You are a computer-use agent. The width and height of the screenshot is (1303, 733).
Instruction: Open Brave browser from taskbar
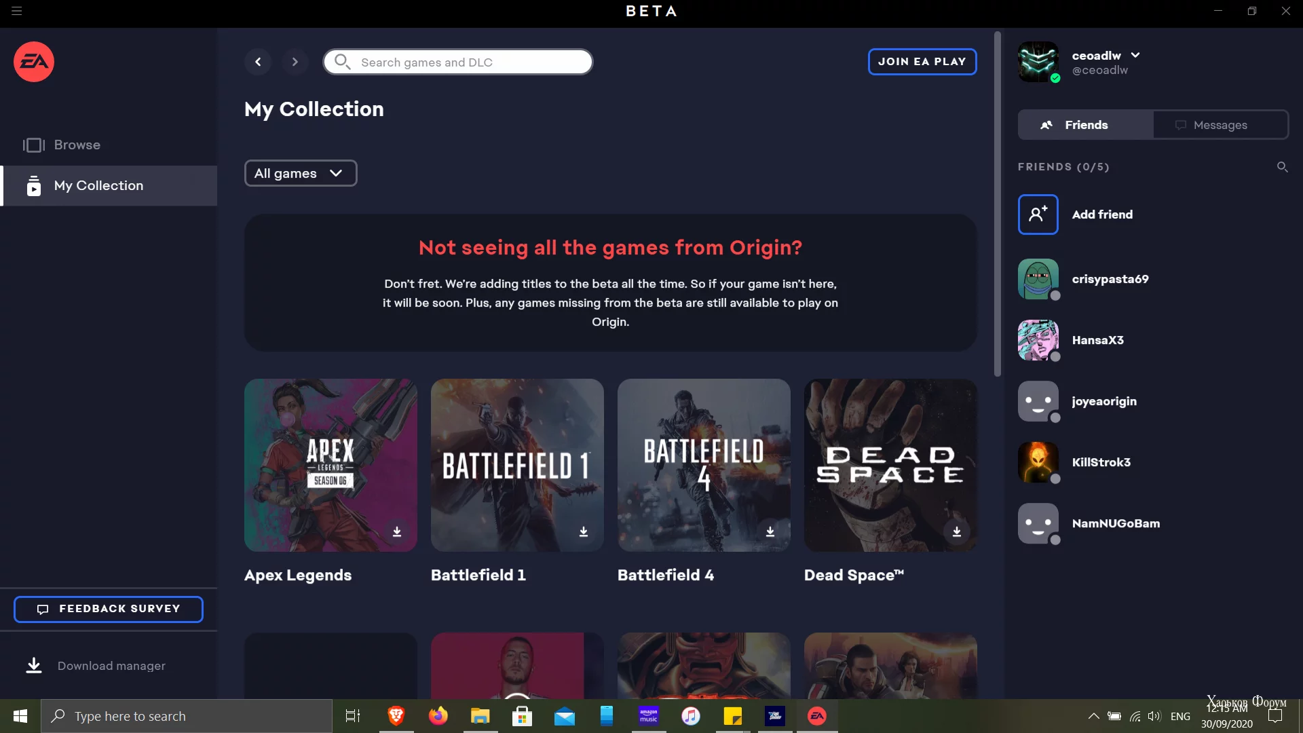click(396, 716)
